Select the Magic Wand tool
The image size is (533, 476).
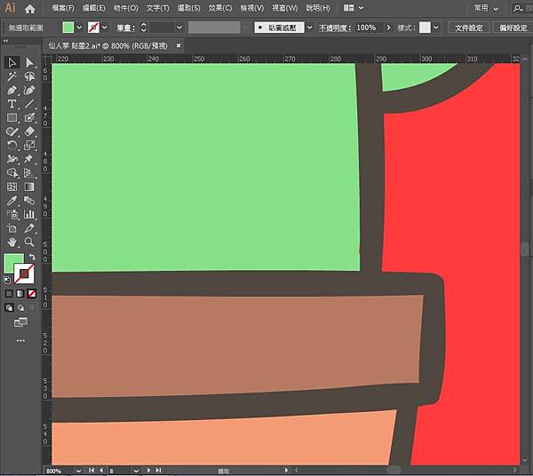(12, 76)
